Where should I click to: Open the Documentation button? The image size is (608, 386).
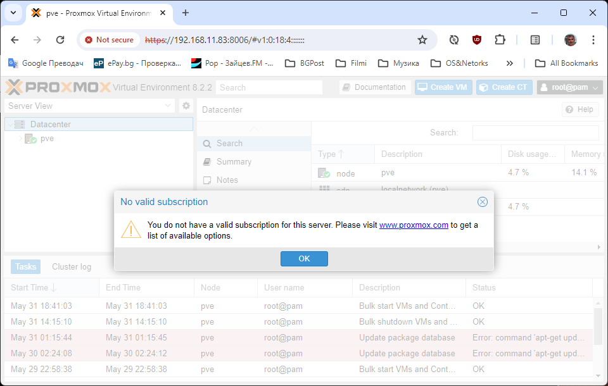[x=374, y=87]
